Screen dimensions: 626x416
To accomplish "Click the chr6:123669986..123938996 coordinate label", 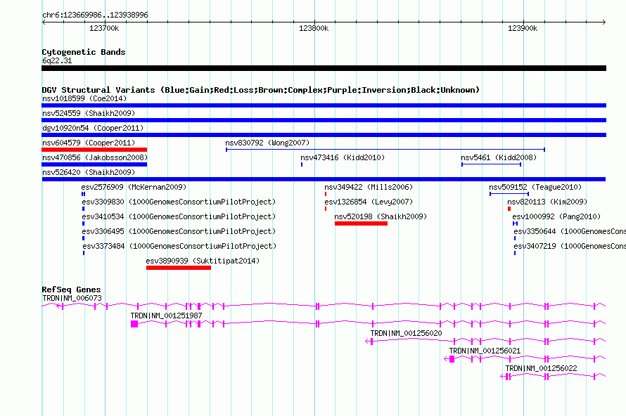I will click(95, 15).
